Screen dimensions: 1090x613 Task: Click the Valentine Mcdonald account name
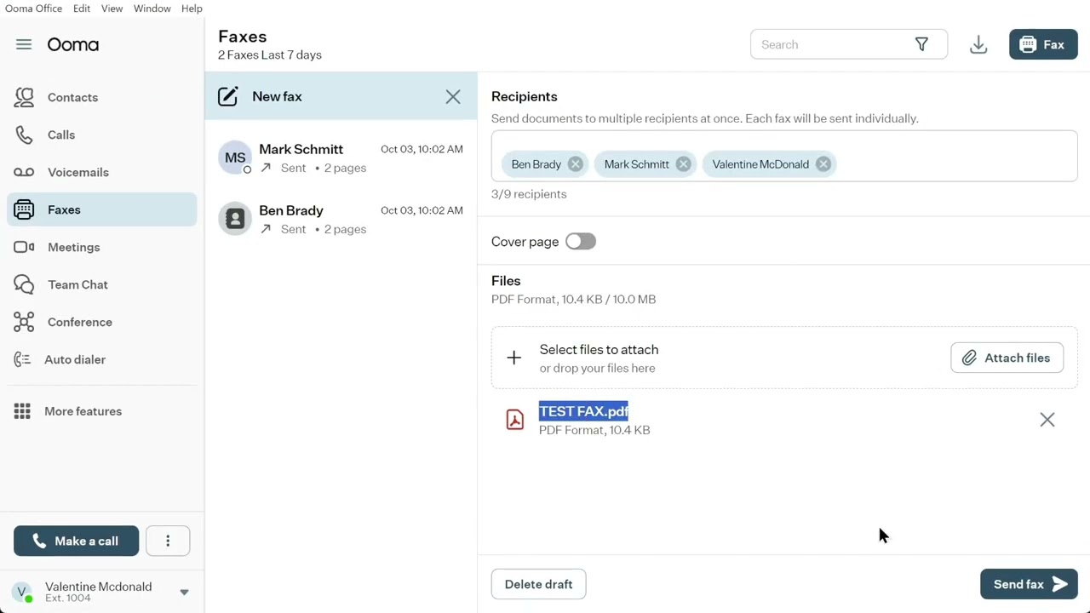(99, 587)
